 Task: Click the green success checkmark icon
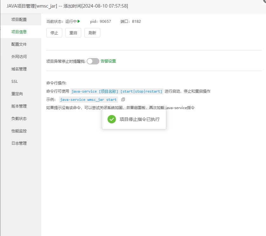(112, 119)
